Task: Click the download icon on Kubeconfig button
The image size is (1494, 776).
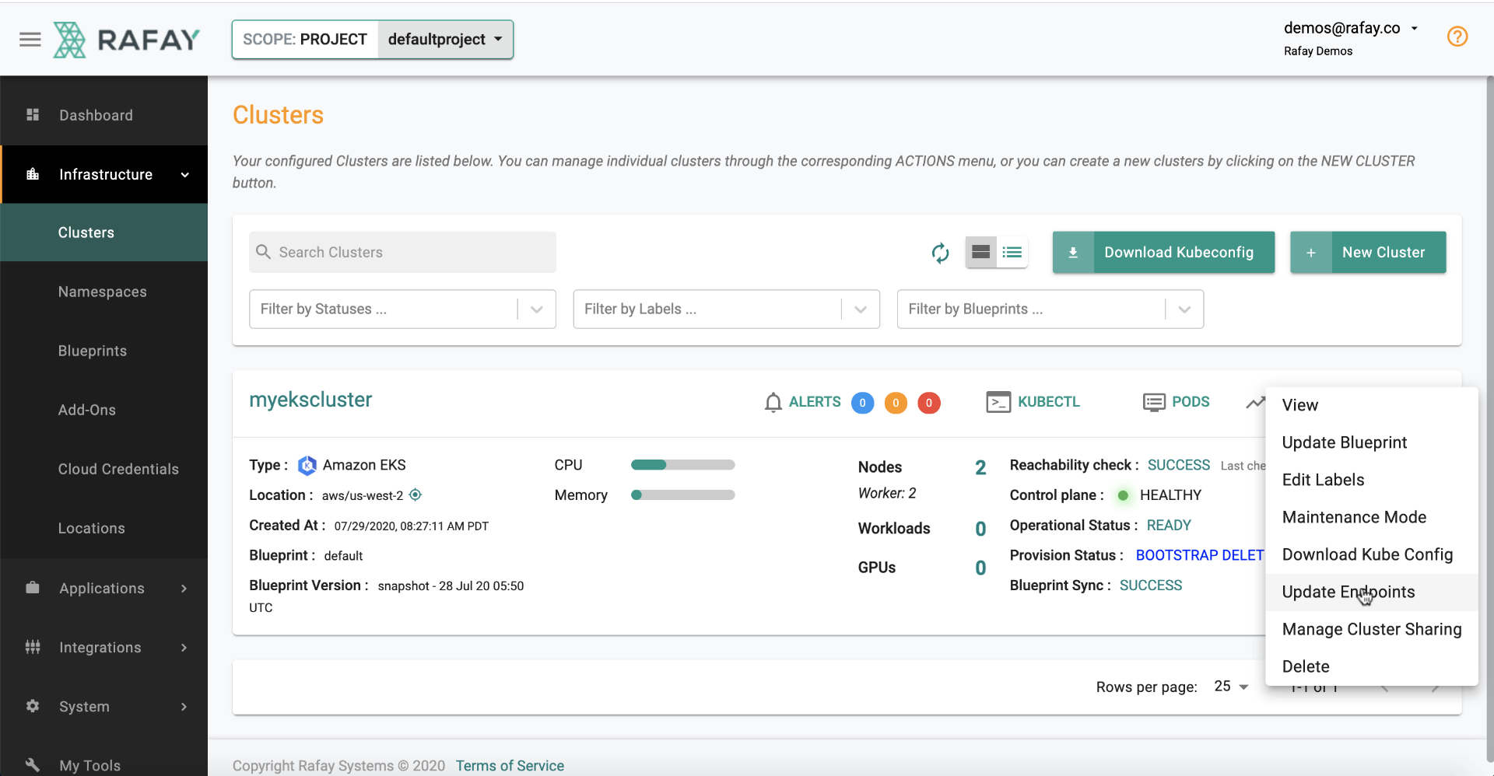Action: 1073,252
